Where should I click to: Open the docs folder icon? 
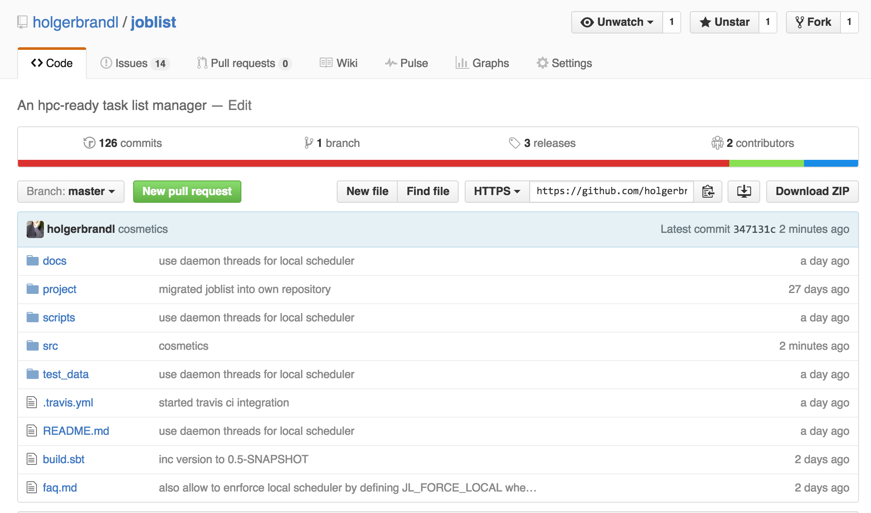pyautogui.click(x=33, y=261)
